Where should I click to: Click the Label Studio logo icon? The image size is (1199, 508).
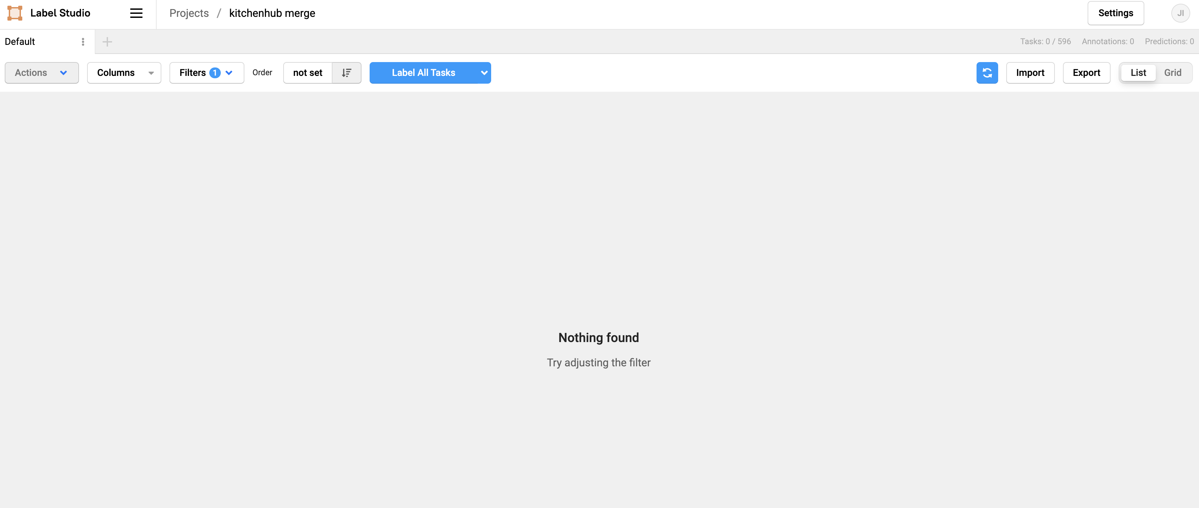tap(15, 13)
